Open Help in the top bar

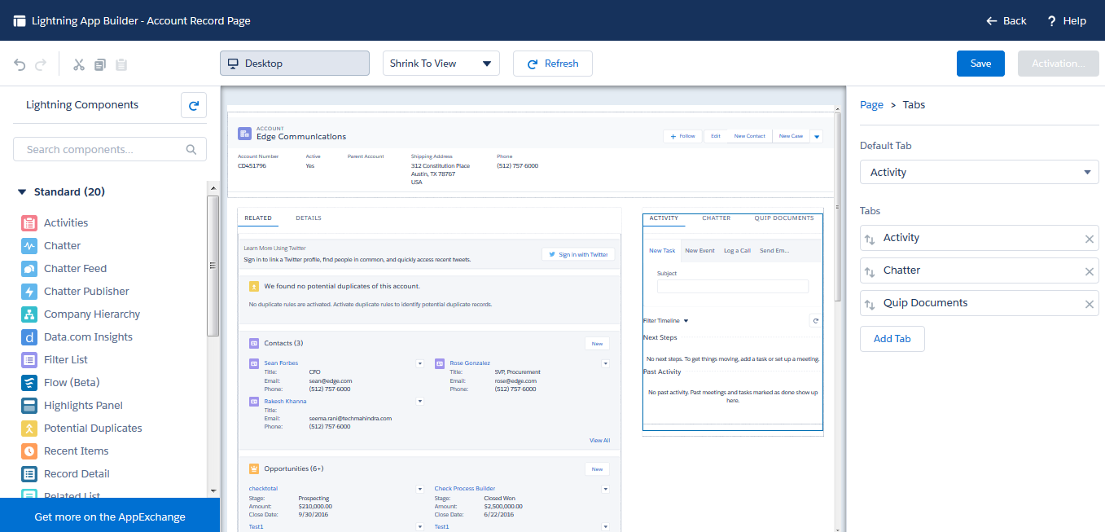click(x=1066, y=20)
